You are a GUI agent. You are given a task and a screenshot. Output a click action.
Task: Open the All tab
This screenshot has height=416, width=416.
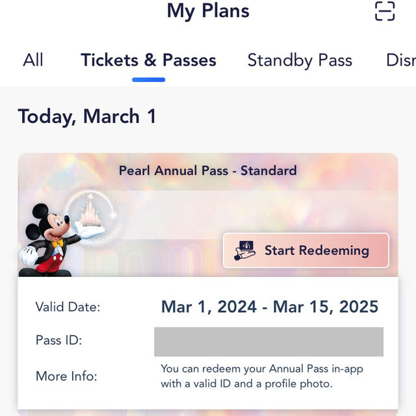(33, 60)
